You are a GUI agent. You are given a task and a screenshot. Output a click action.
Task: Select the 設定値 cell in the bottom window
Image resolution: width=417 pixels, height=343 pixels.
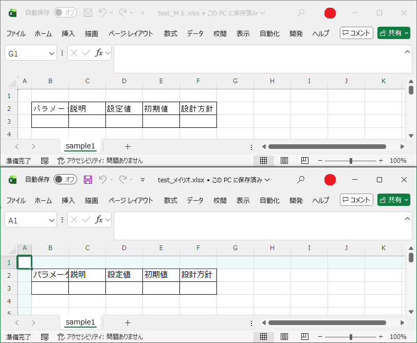[124, 275]
